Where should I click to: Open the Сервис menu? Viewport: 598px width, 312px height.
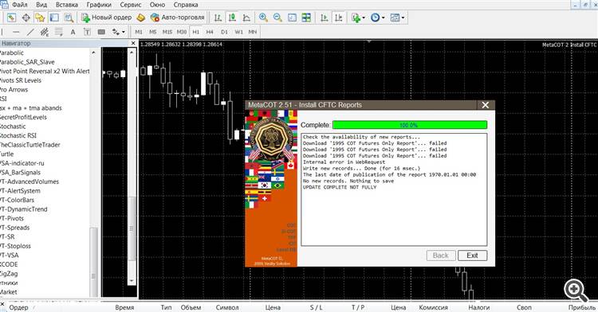(x=131, y=5)
